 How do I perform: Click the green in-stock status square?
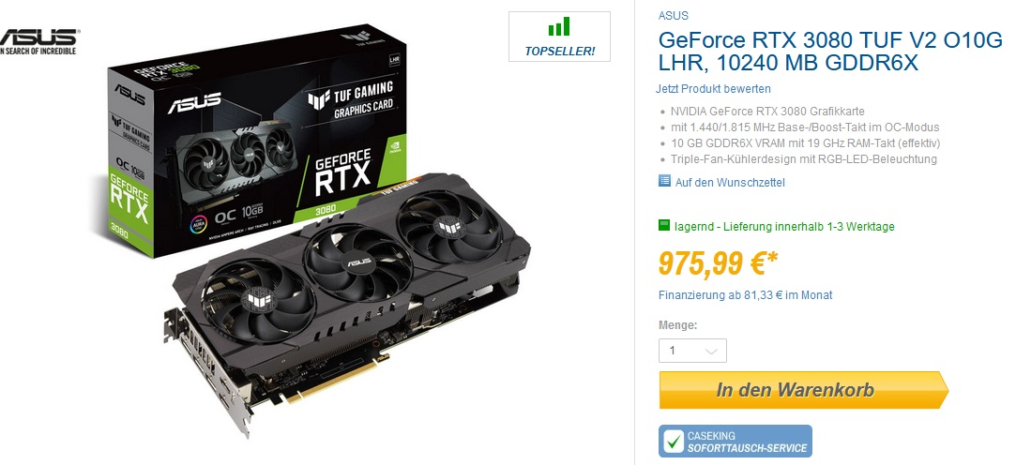tap(664, 225)
